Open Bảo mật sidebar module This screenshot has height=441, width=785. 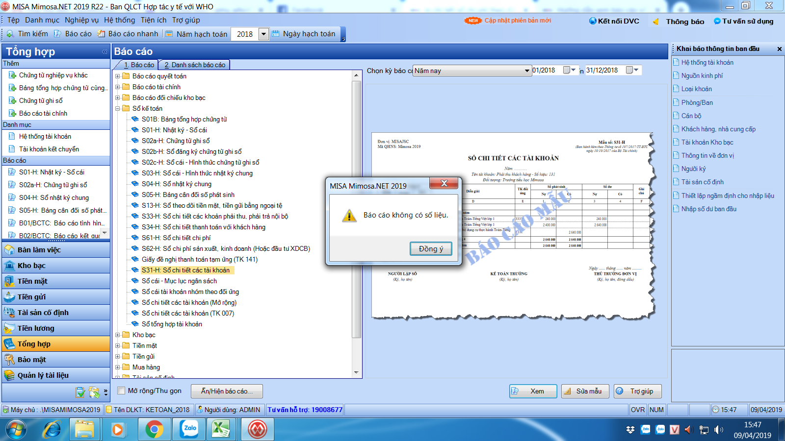tap(56, 360)
